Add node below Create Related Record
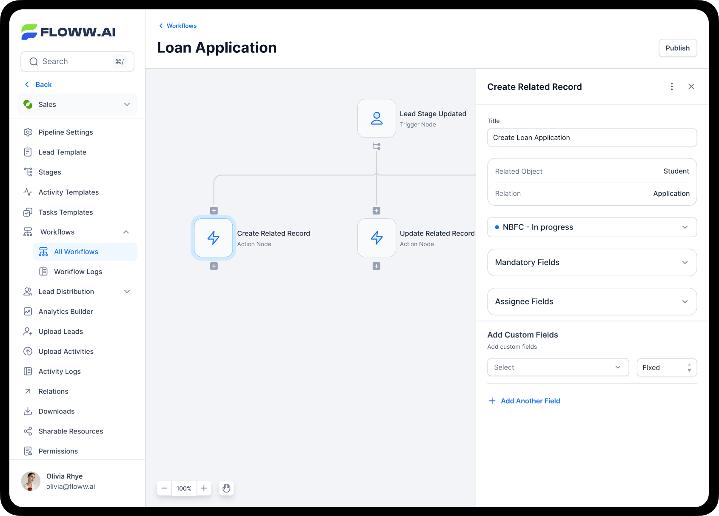 pos(214,266)
